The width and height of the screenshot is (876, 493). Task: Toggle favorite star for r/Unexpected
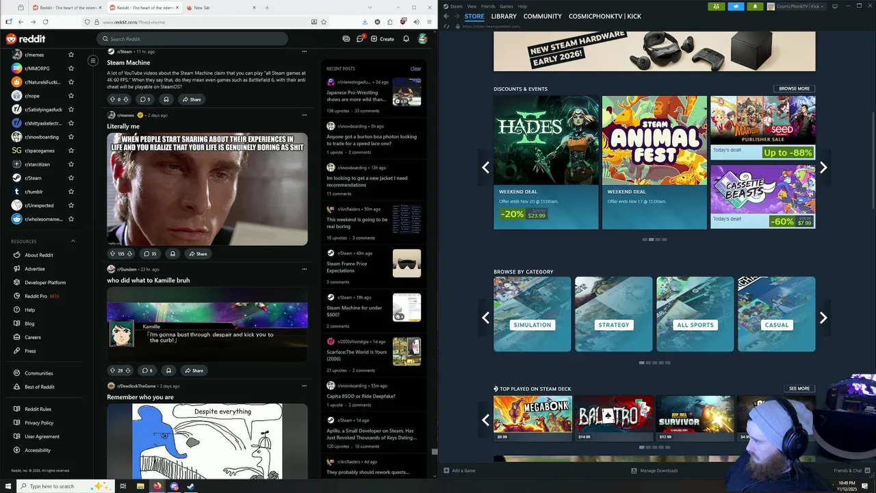70,205
